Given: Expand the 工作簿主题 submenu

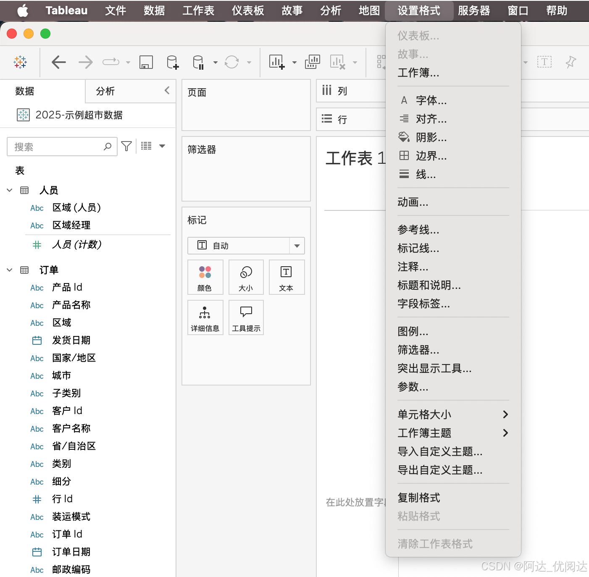Looking at the screenshot, I should click(x=453, y=433).
